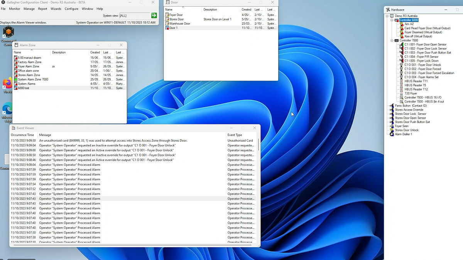The width and height of the screenshot is (463, 260).
Task: Click the HBUS Reader T11 icon
Action: 401,81
